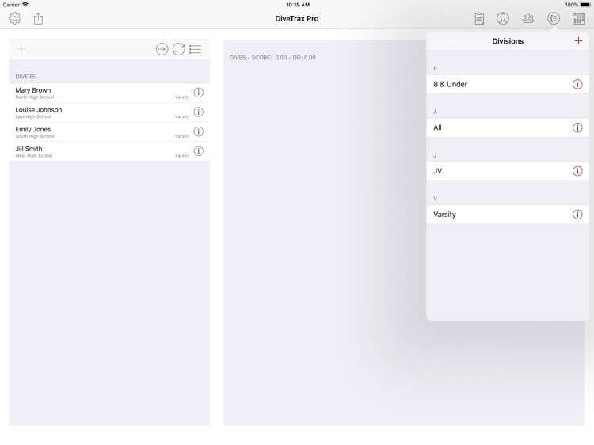The height and width of the screenshot is (445, 594).
Task: Click the Divisions popover title
Action: [x=508, y=41]
